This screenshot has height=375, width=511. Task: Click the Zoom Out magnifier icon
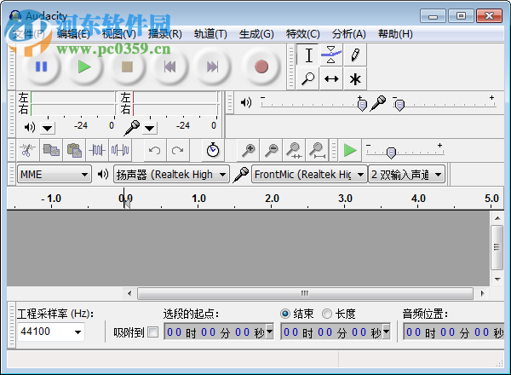coord(272,150)
